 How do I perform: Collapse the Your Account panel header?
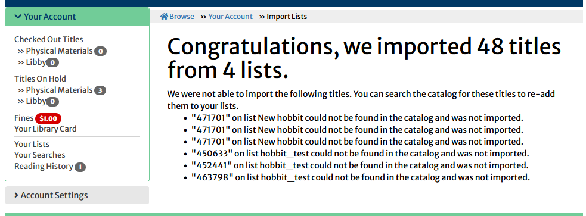click(x=77, y=17)
